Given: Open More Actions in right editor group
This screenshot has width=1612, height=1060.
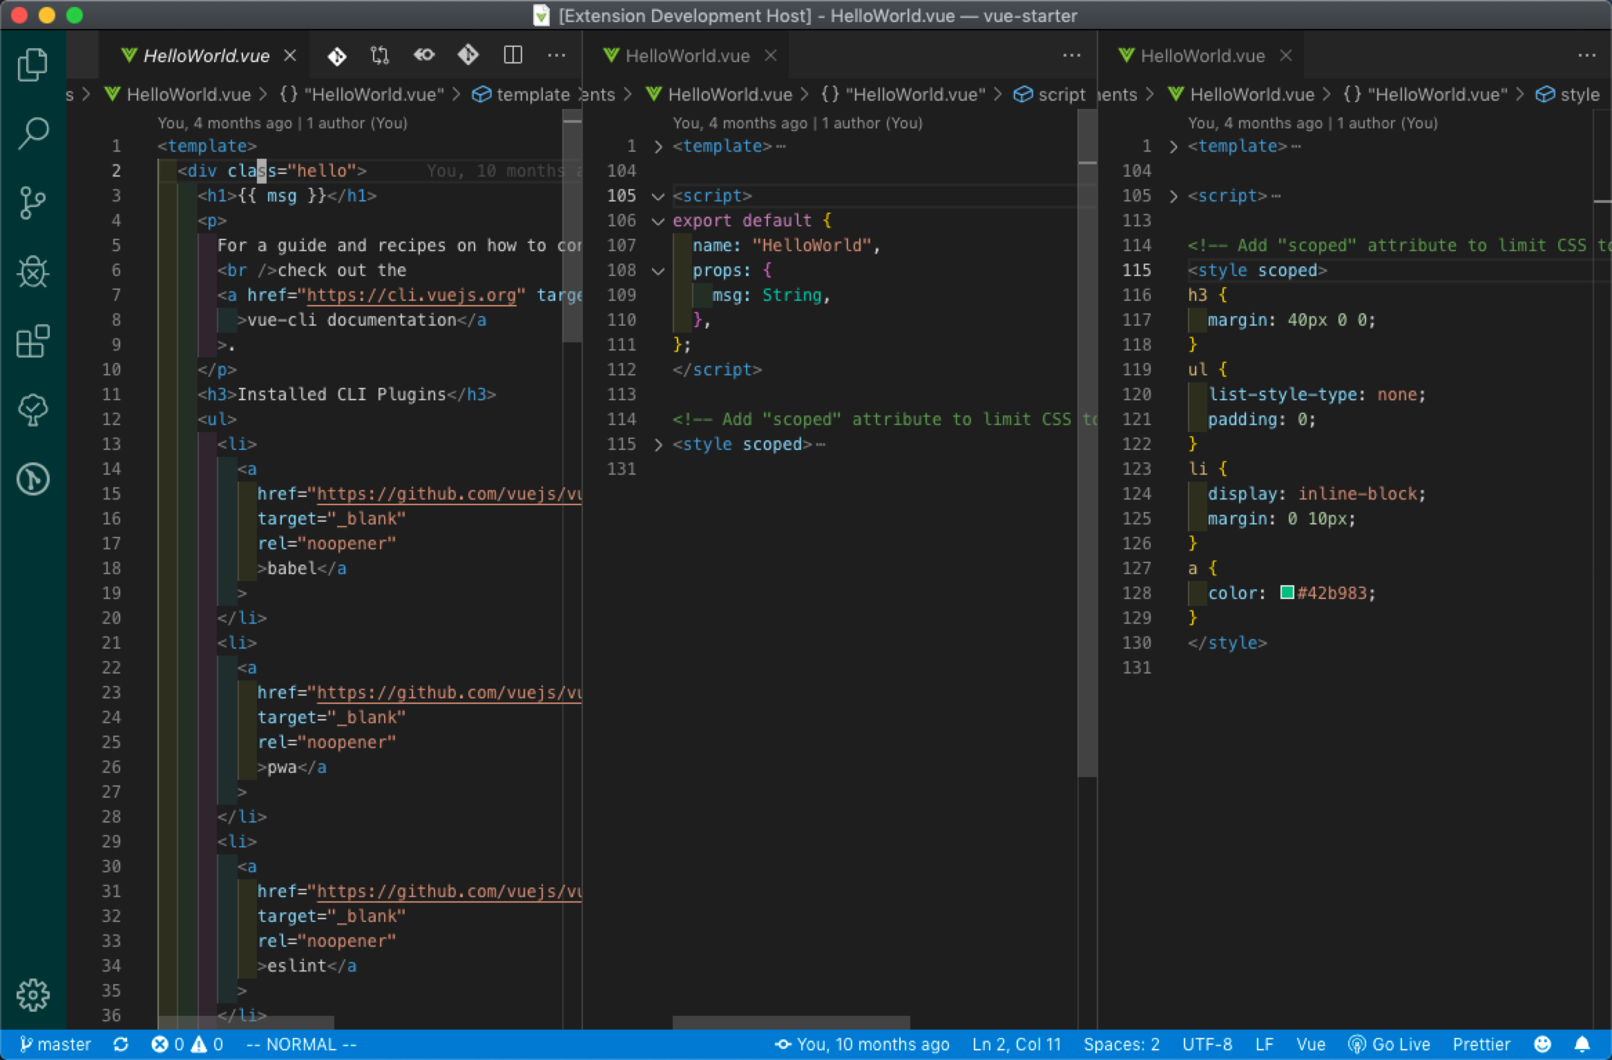Looking at the screenshot, I should (1587, 55).
